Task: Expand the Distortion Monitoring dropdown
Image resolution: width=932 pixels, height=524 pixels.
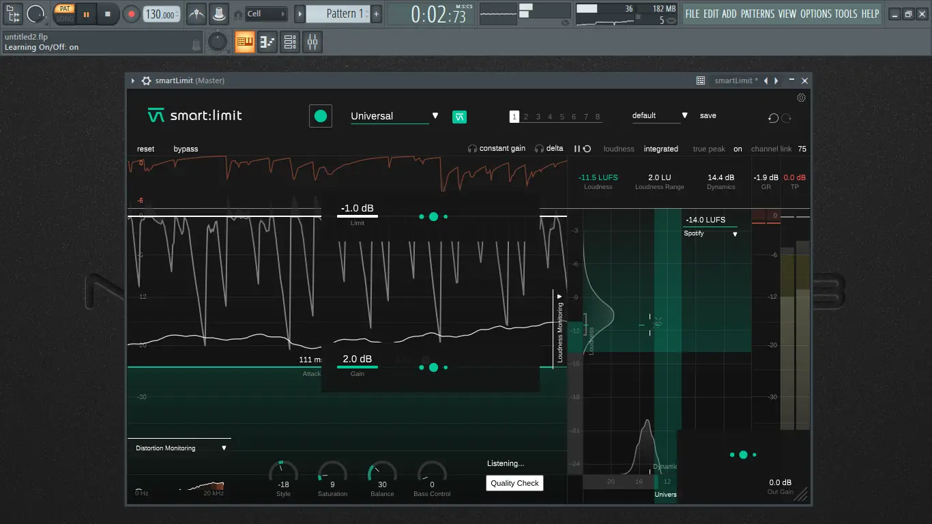Action: (x=179, y=448)
